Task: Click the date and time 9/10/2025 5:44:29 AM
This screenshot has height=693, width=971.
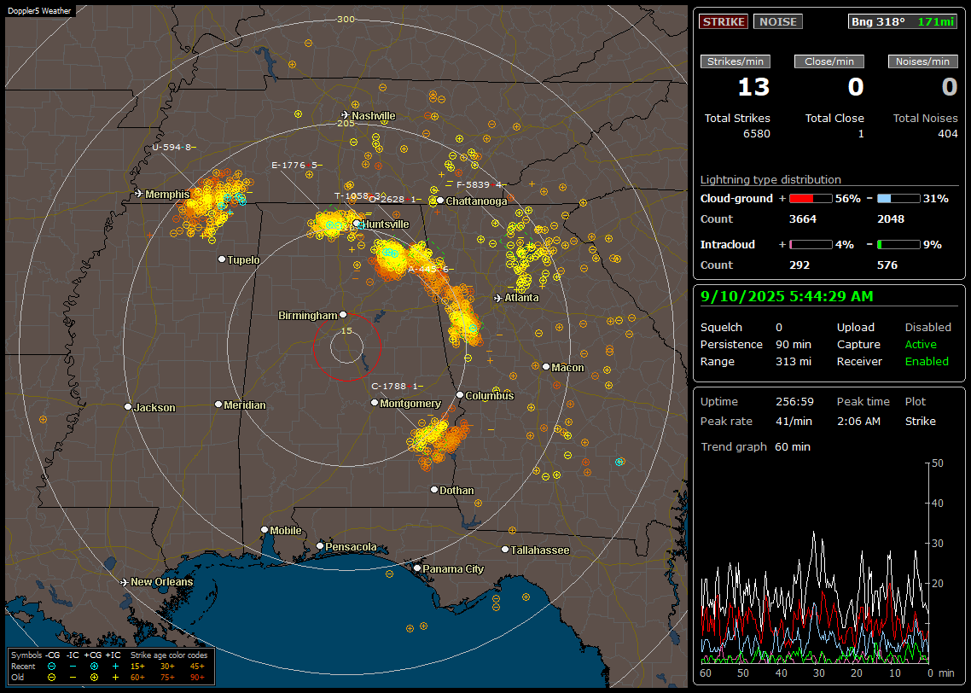Action: pos(787,297)
